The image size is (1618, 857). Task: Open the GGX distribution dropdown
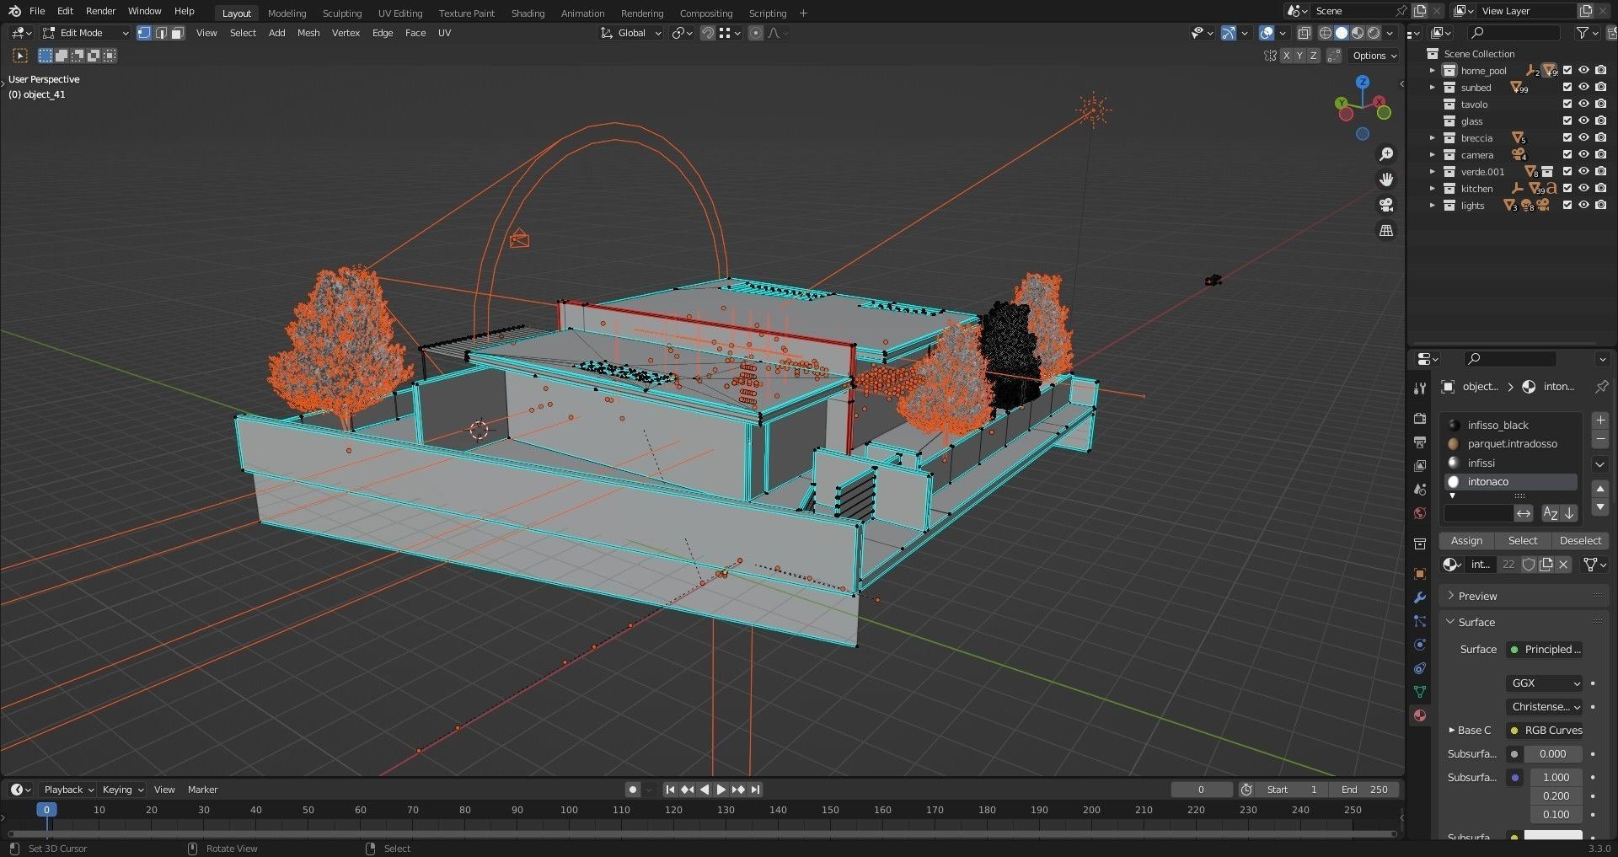pyautogui.click(x=1543, y=683)
